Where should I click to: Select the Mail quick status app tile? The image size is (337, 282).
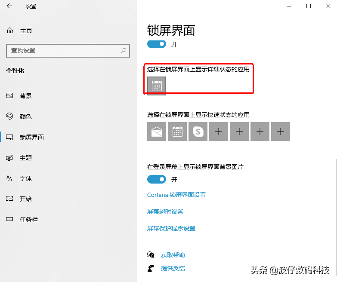tap(157, 132)
